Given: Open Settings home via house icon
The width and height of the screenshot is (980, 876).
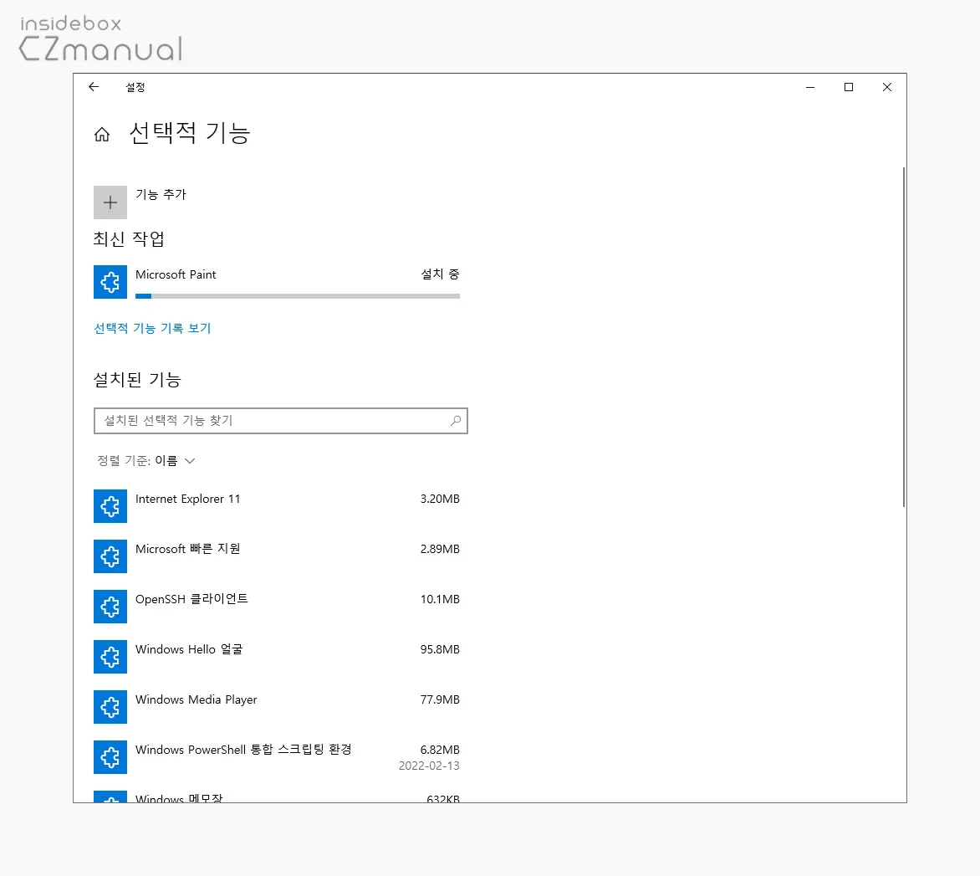Looking at the screenshot, I should coord(102,135).
